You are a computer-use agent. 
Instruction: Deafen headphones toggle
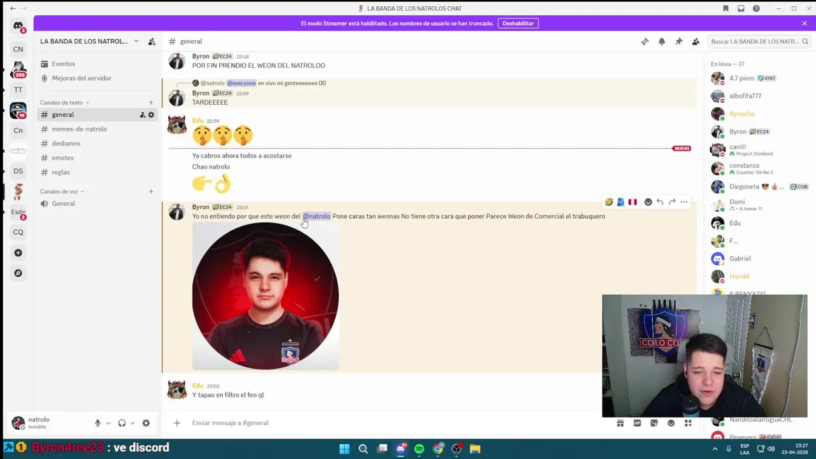[122, 423]
